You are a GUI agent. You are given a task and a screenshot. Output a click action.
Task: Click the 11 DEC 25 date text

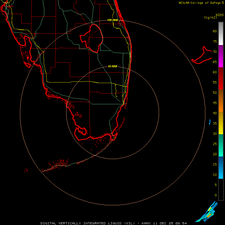[x=163, y=223]
